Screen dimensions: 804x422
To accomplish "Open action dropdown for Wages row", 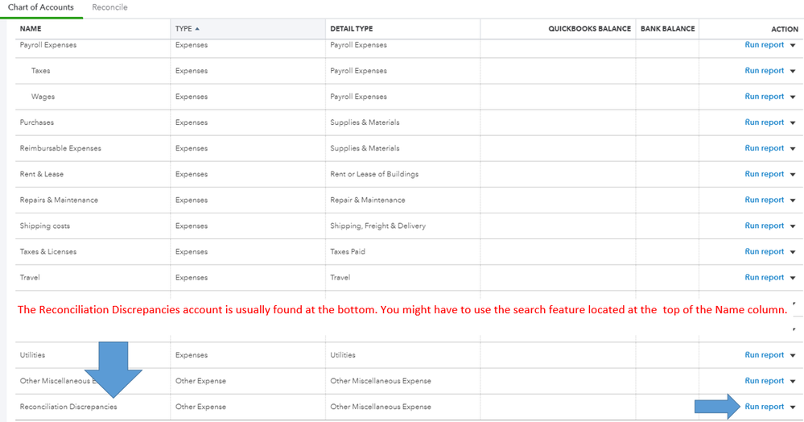I will 793,97.
